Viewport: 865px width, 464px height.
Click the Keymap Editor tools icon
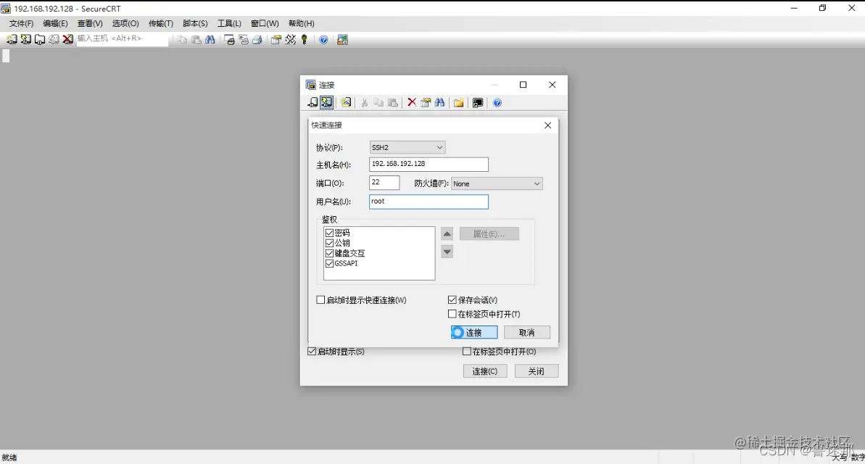(x=290, y=40)
